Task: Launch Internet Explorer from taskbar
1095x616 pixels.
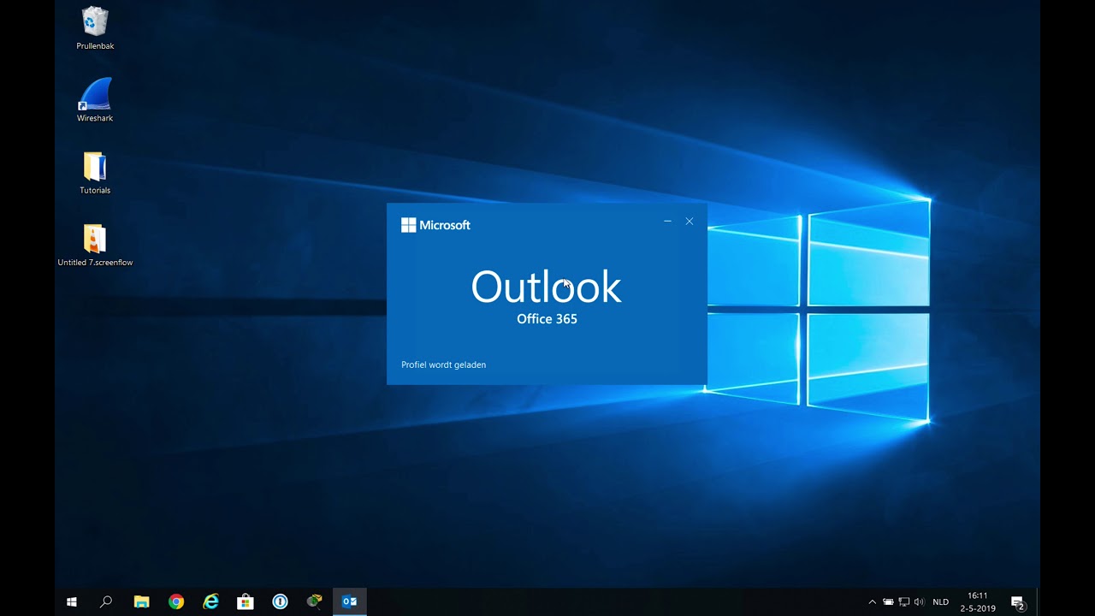Action: [x=210, y=601]
